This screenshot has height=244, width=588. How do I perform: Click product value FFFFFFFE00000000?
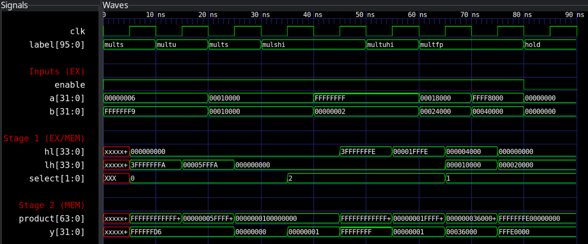coord(537,219)
